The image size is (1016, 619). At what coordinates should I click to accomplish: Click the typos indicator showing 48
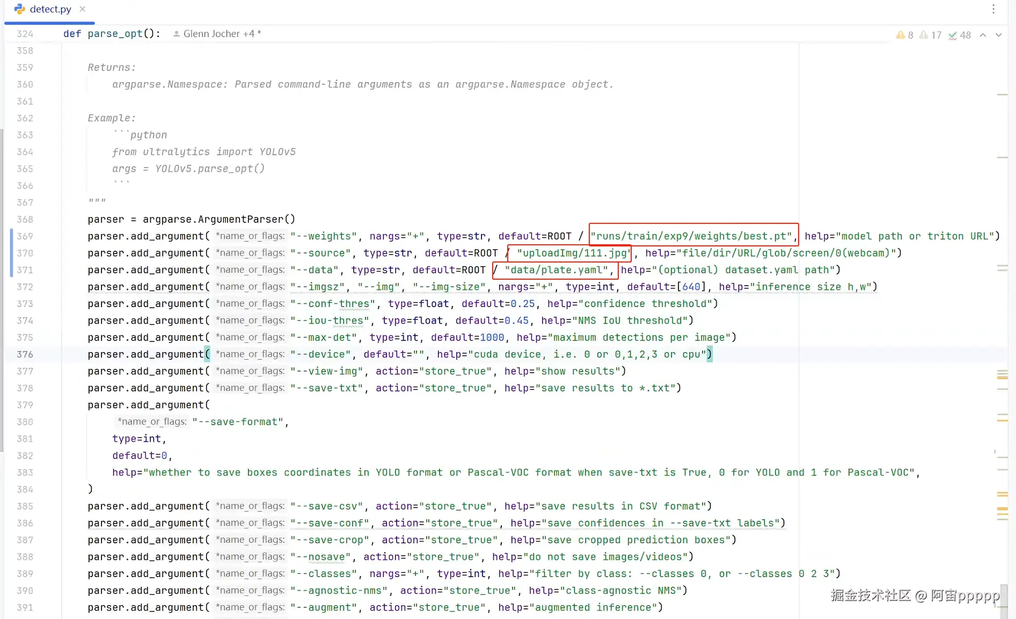[960, 35]
